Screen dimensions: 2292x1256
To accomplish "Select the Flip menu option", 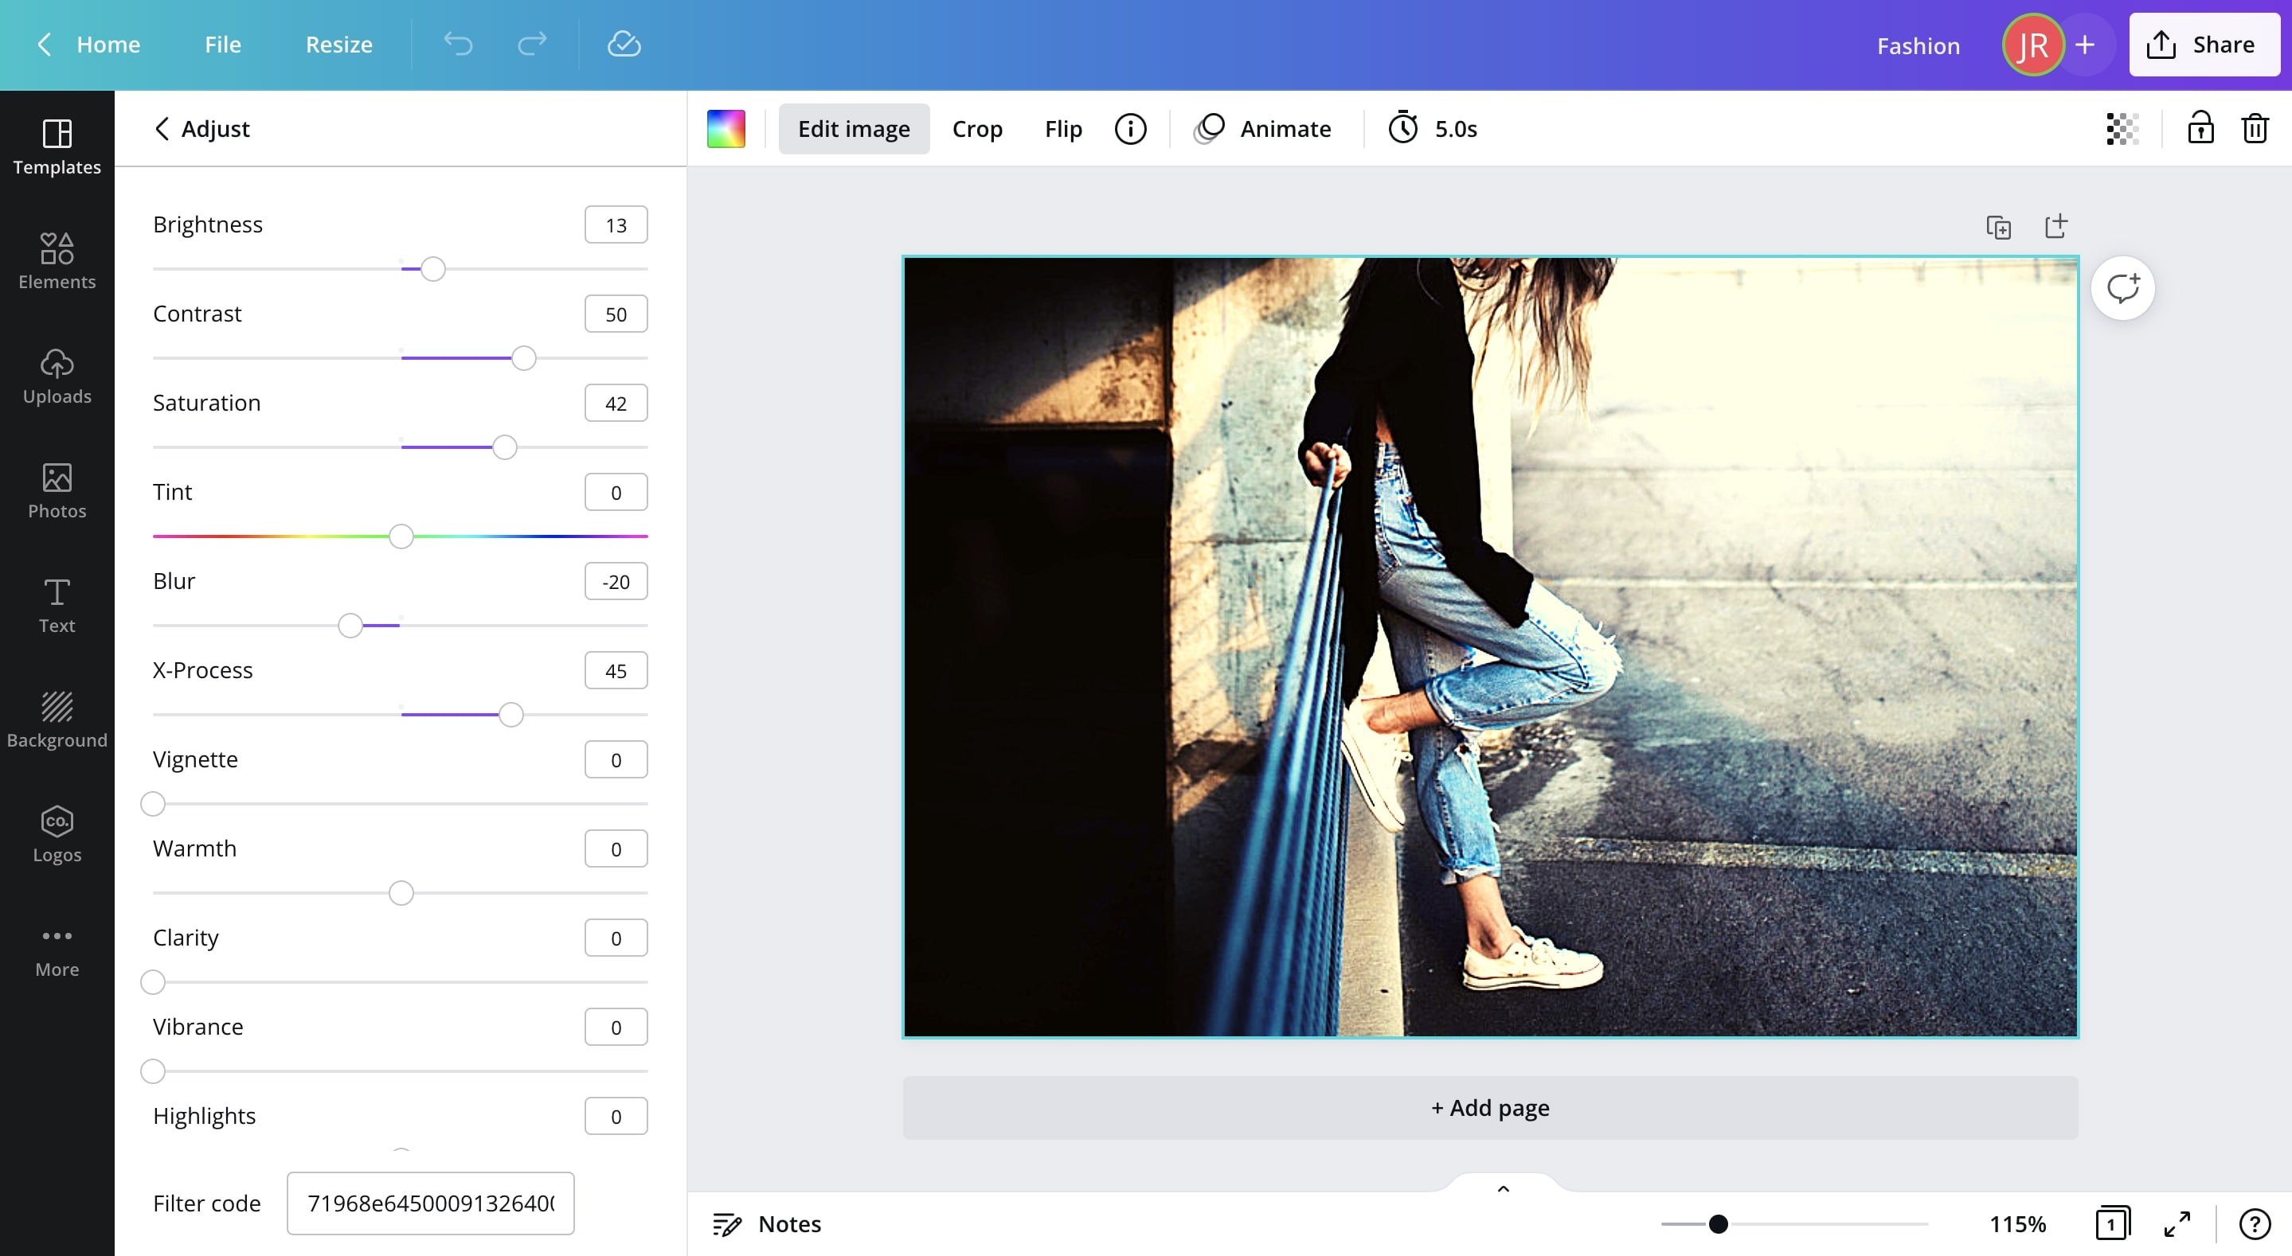I will 1062,128.
